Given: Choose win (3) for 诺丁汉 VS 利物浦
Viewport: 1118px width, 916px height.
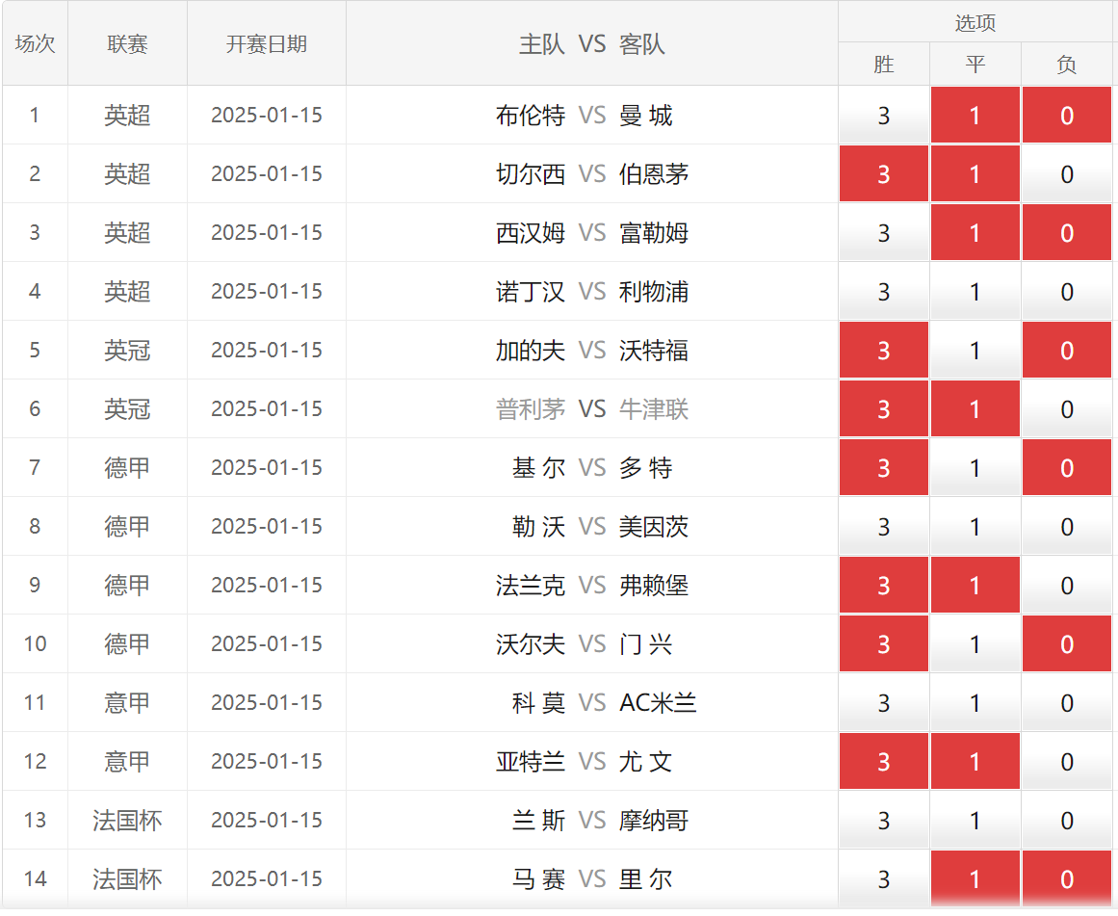Looking at the screenshot, I should tap(883, 292).
